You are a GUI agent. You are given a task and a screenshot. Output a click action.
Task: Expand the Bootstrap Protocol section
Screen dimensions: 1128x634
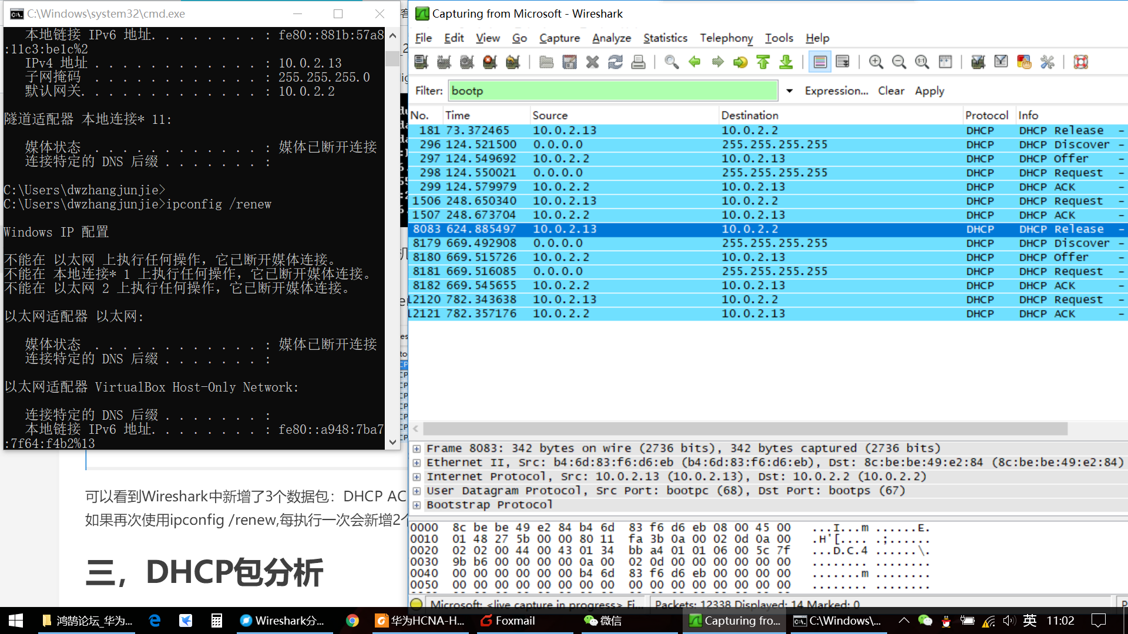click(x=417, y=504)
